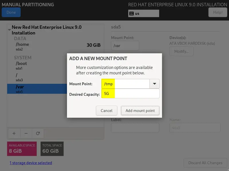Open the Help! button

218,12
